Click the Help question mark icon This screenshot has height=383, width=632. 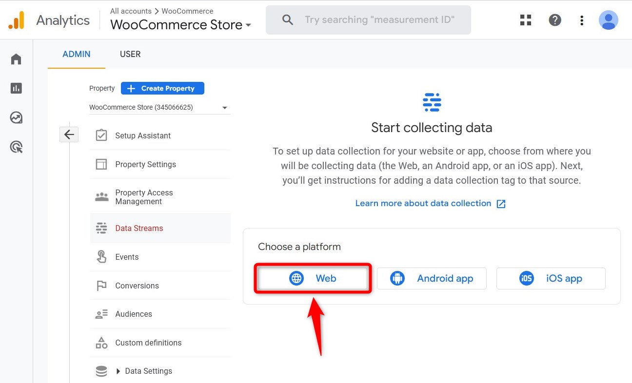(555, 20)
